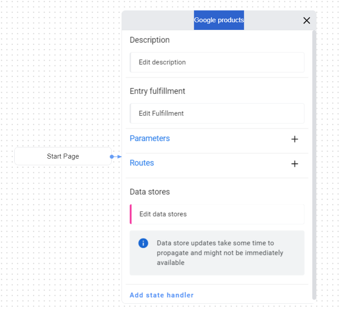Close the Google products page panel
The height and width of the screenshot is (310, 341).
[x=307, y=20]
